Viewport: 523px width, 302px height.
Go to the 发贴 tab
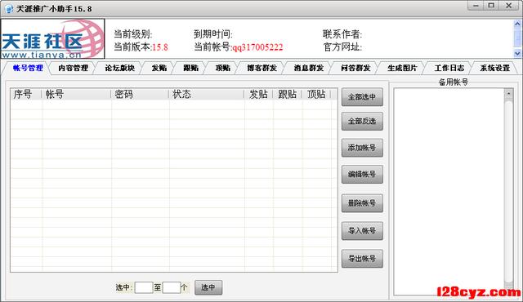coord(159,68)
